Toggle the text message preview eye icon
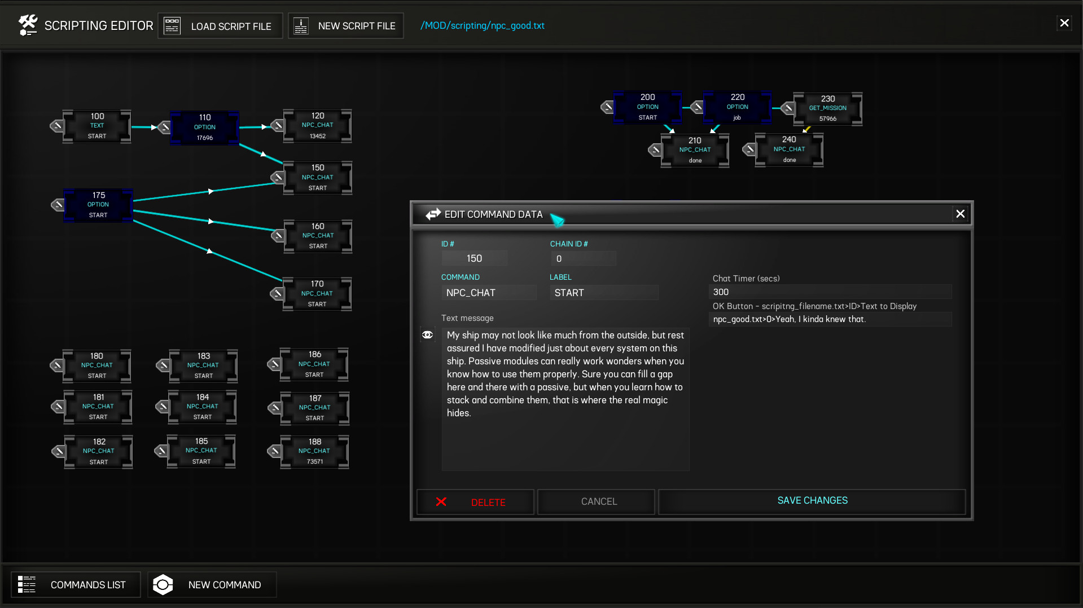 (x=428, y=334)
